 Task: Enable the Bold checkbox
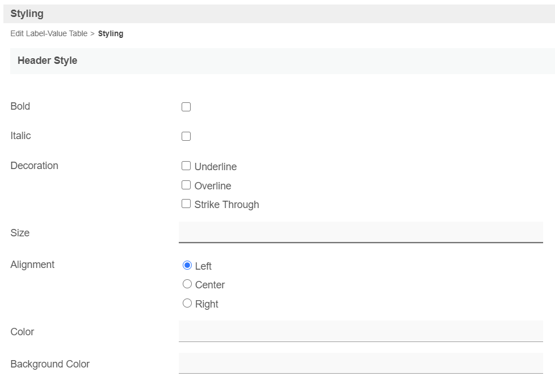coord(186,107)
